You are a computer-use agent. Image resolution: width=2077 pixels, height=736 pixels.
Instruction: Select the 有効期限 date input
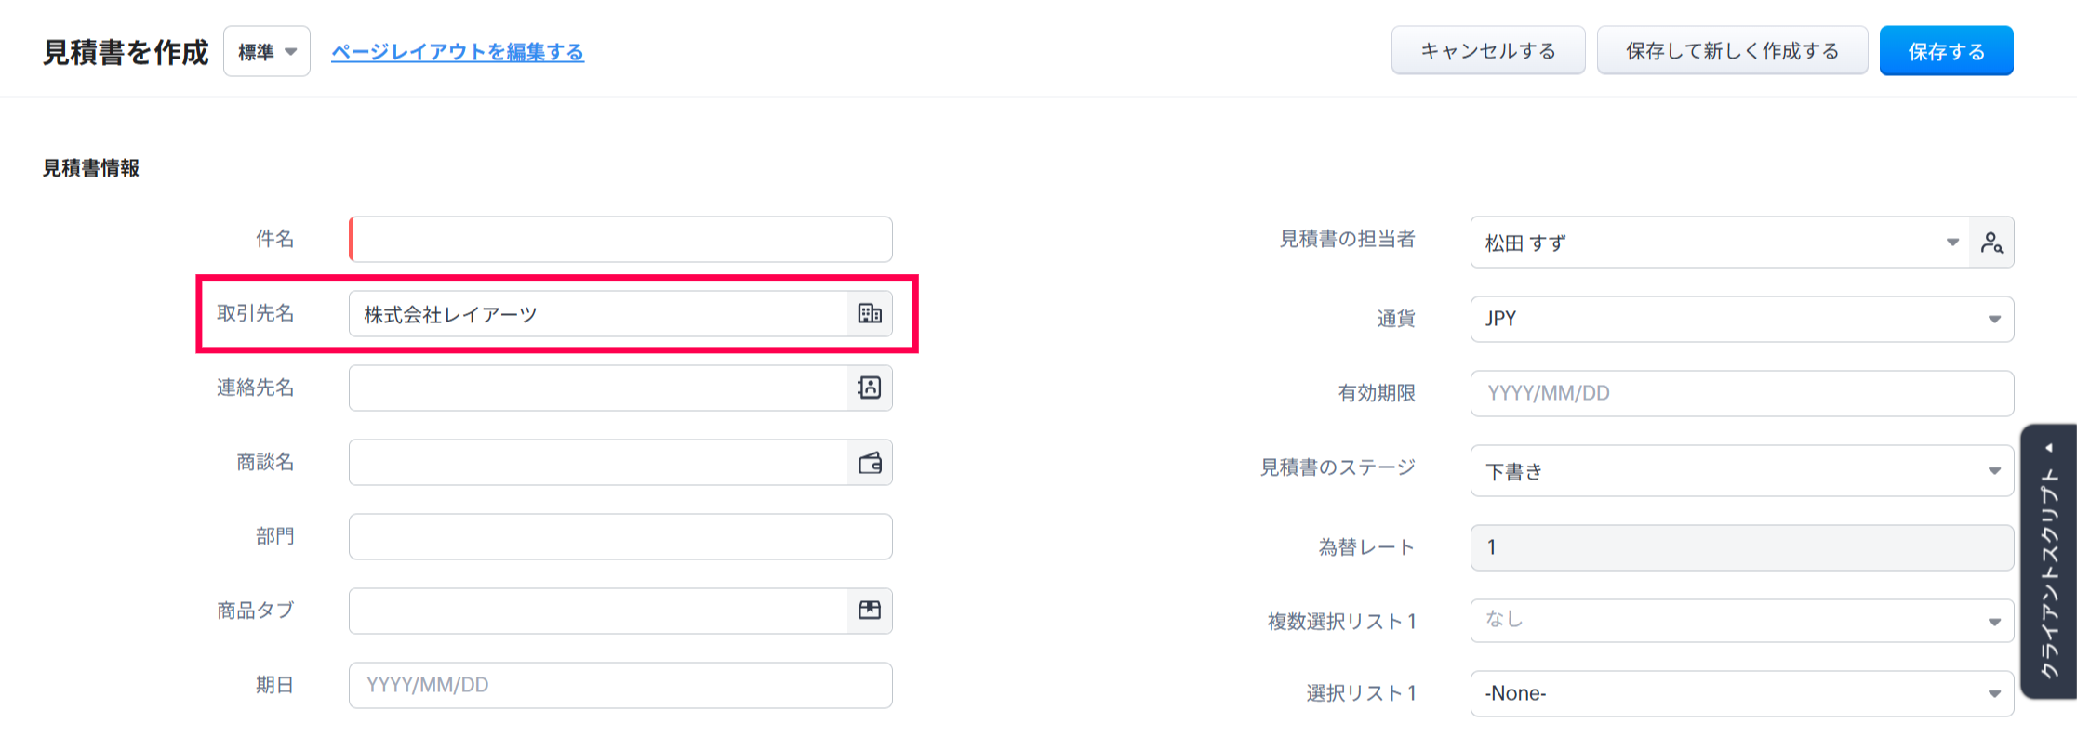tap(1741, 393)
